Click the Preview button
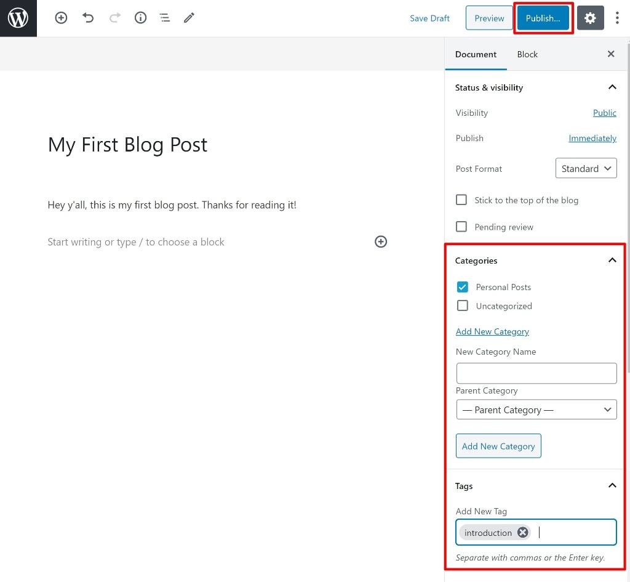630x582 pixels. coord(489,18)
